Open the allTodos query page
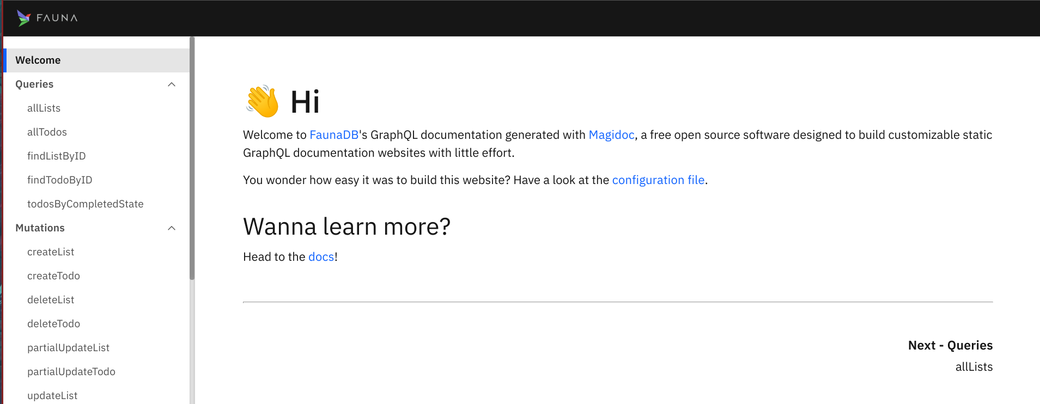Viewport: 1040px width, 404px height. click(x=47, y=132)
